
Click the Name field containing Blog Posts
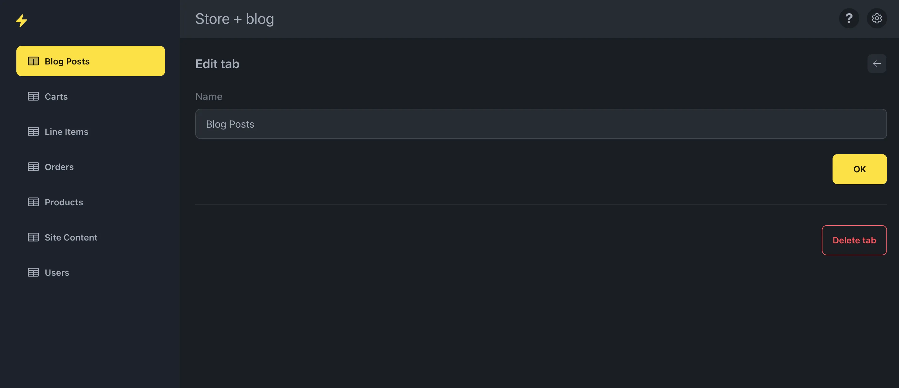(541, 124)
